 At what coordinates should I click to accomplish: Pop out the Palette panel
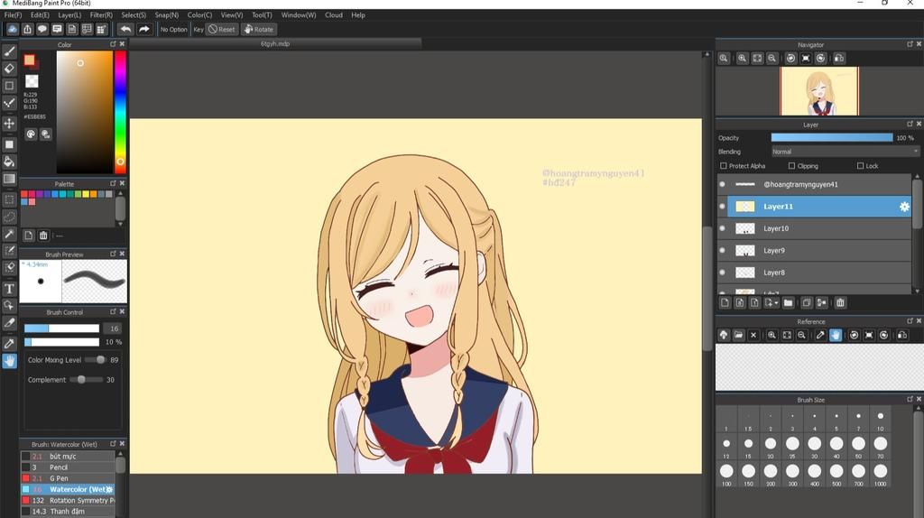113,183
